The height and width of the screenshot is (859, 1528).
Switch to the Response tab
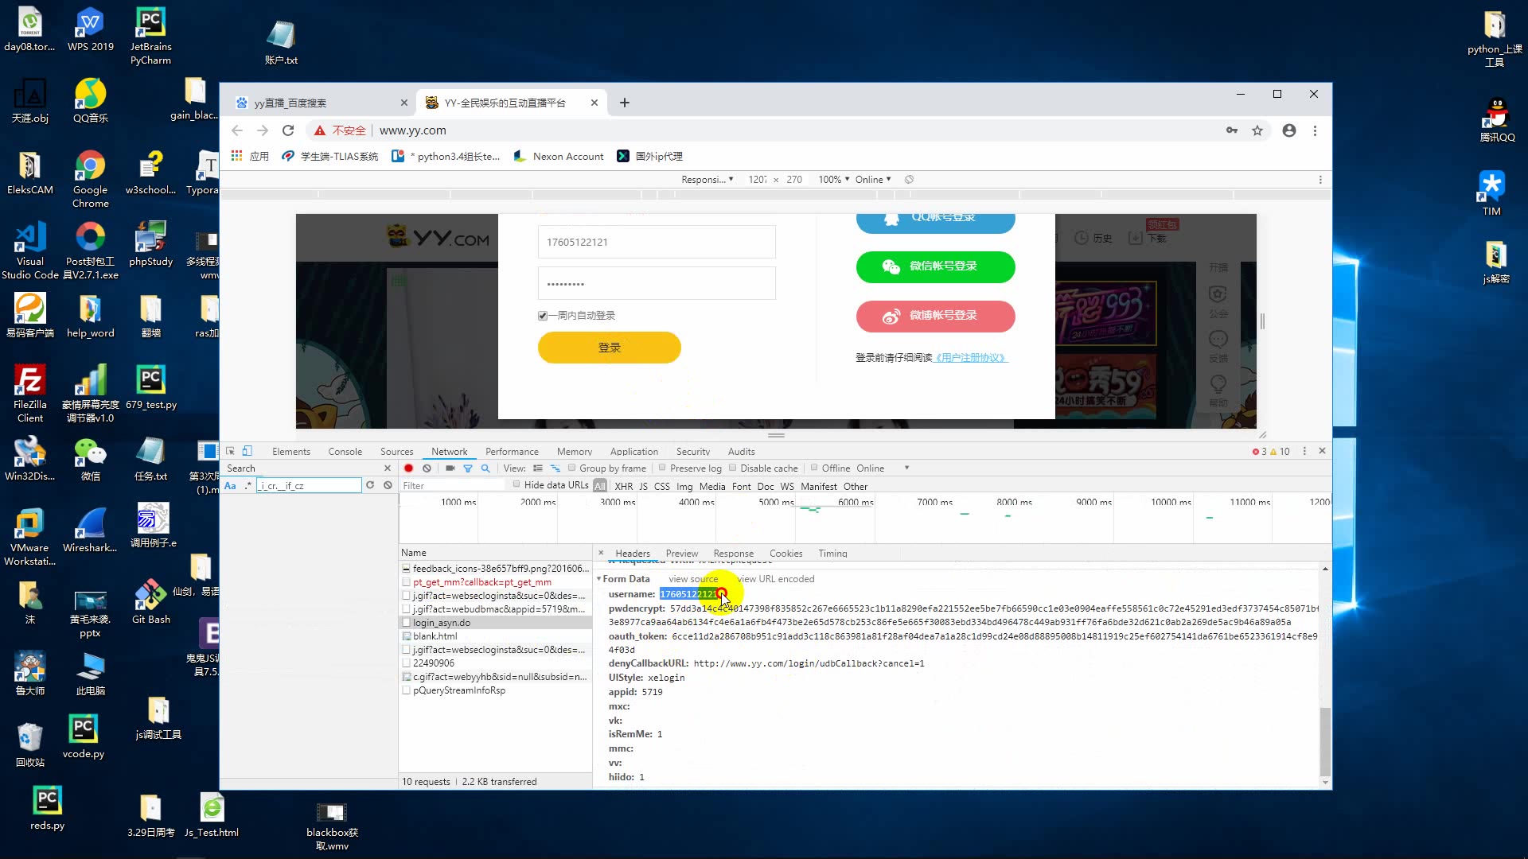click(x=732, y=553)
